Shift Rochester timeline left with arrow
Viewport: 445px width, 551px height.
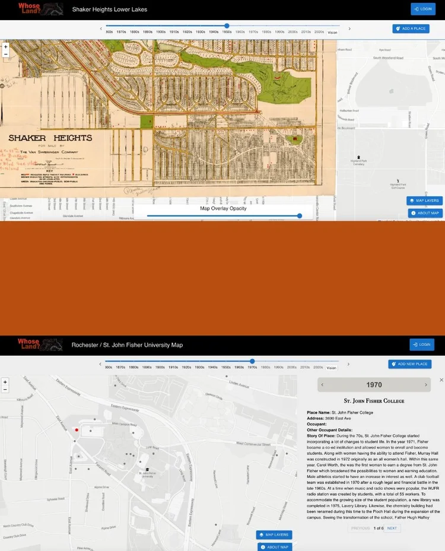pos(100,364)
